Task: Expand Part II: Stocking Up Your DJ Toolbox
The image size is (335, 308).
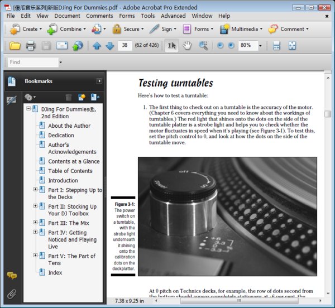Action: (x=35, y=206)
